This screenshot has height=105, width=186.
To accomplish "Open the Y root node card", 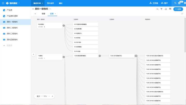I will 50,57.
